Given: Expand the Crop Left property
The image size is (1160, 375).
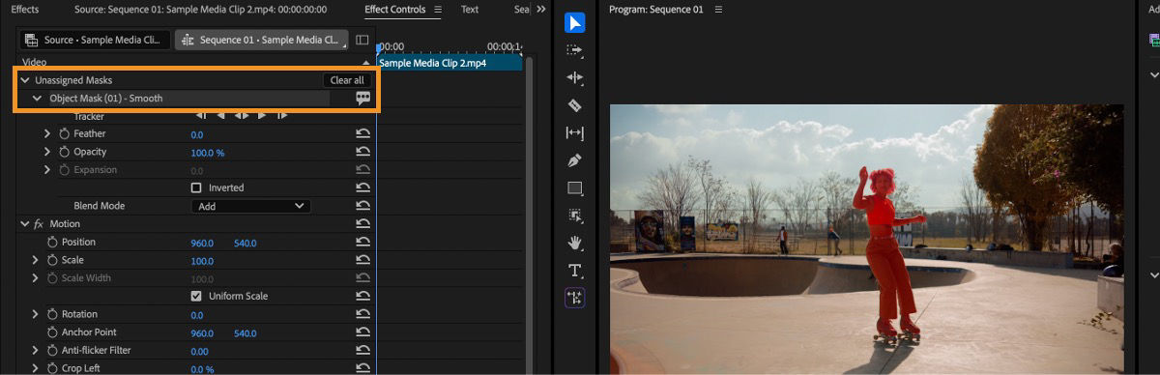Looking at the screenshot, I should coord(36,368).
